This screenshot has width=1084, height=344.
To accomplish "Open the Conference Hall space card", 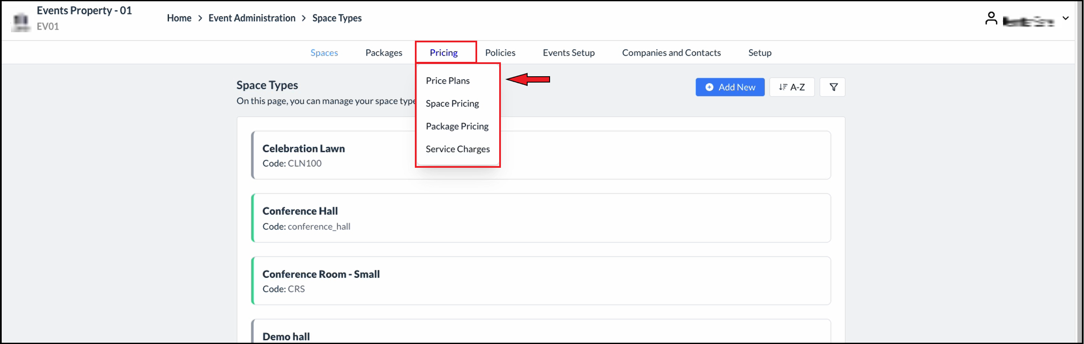I will click(541, 218).
